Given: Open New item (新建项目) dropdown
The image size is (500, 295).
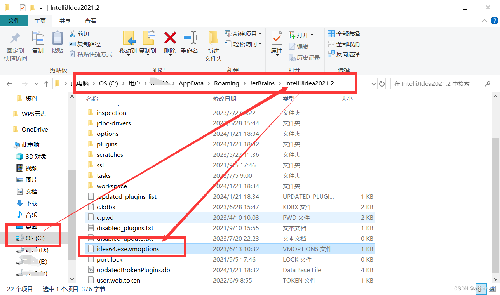Looking at the screenshot, I should pyautogui.click(x=243, y=34).
